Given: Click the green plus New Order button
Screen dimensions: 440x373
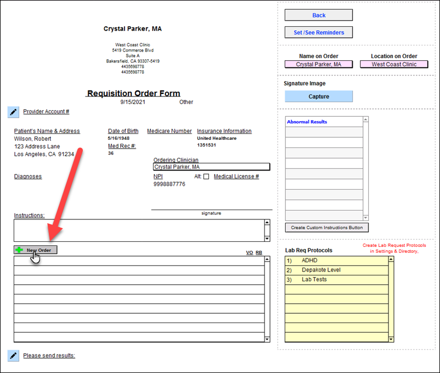Looking at the screenshot, I should coord(36,250).
